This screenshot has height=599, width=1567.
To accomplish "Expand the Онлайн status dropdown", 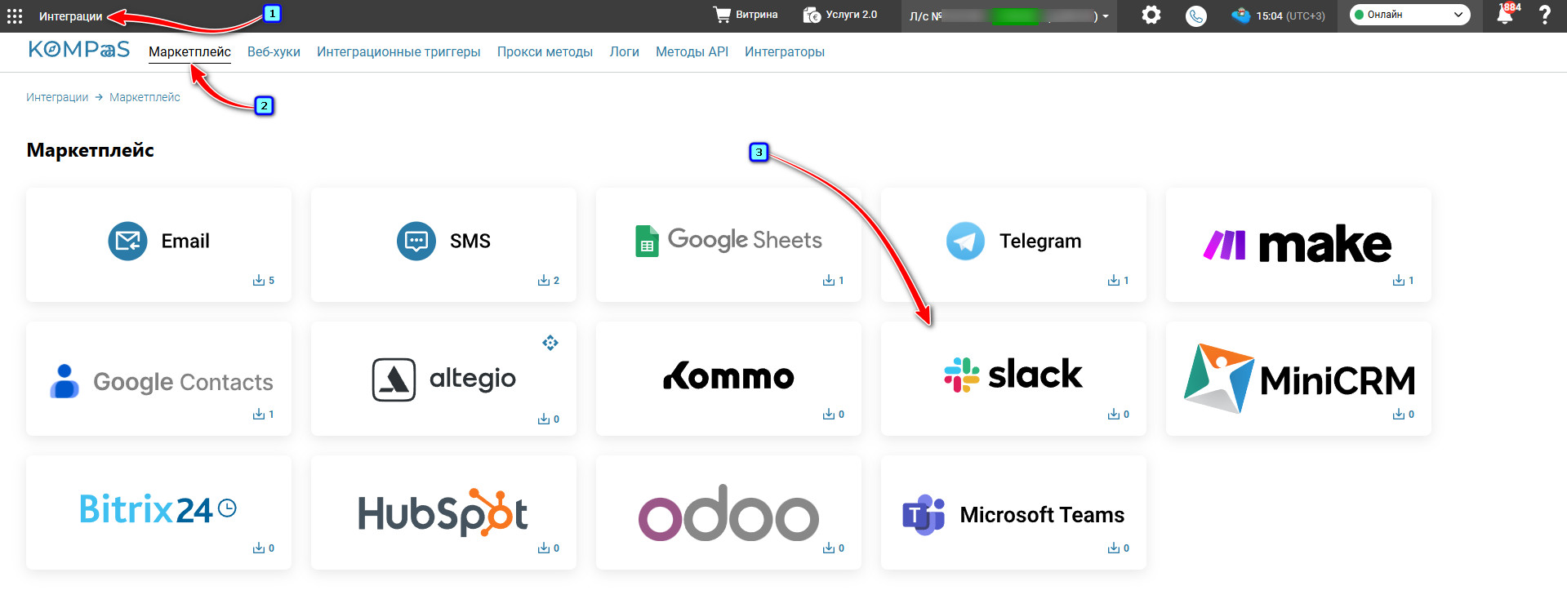I will coord(1409,15).
